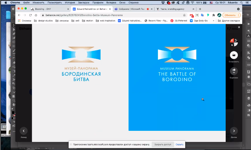
Task: Open the Файл menu
Action: 26,3
